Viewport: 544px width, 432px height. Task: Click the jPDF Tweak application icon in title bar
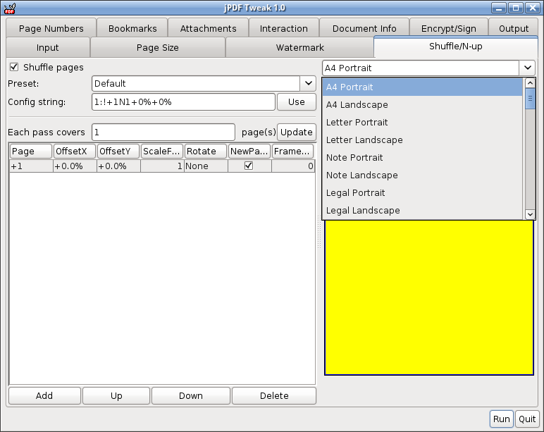pos(10,8)
